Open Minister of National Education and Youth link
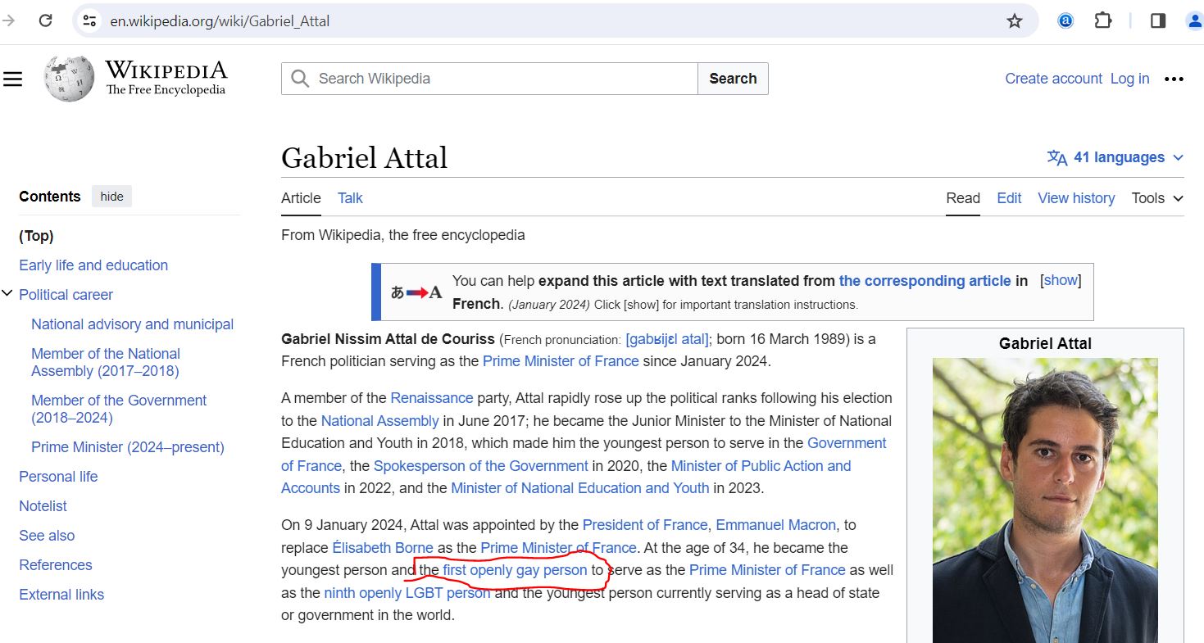Viewport: 1204px width, 643px height. [579, 488]
